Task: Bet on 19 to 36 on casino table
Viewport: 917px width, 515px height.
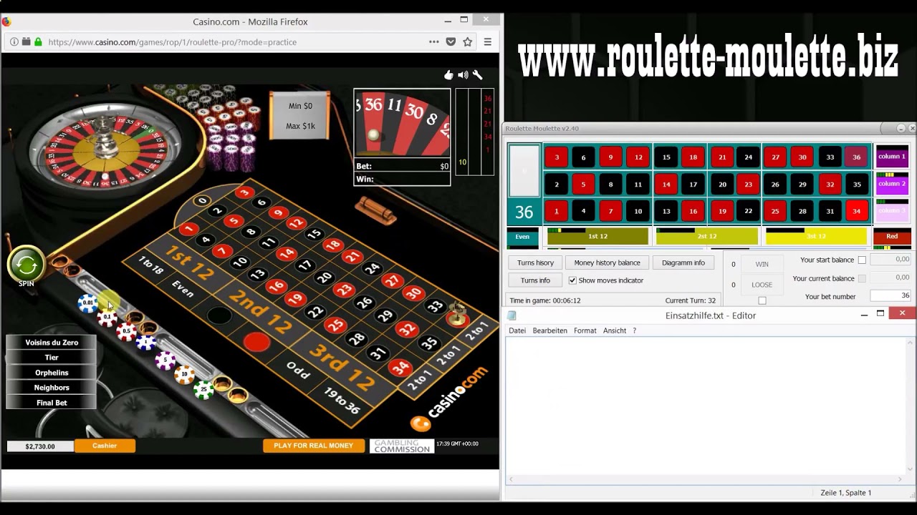Action: coord(342,401)
